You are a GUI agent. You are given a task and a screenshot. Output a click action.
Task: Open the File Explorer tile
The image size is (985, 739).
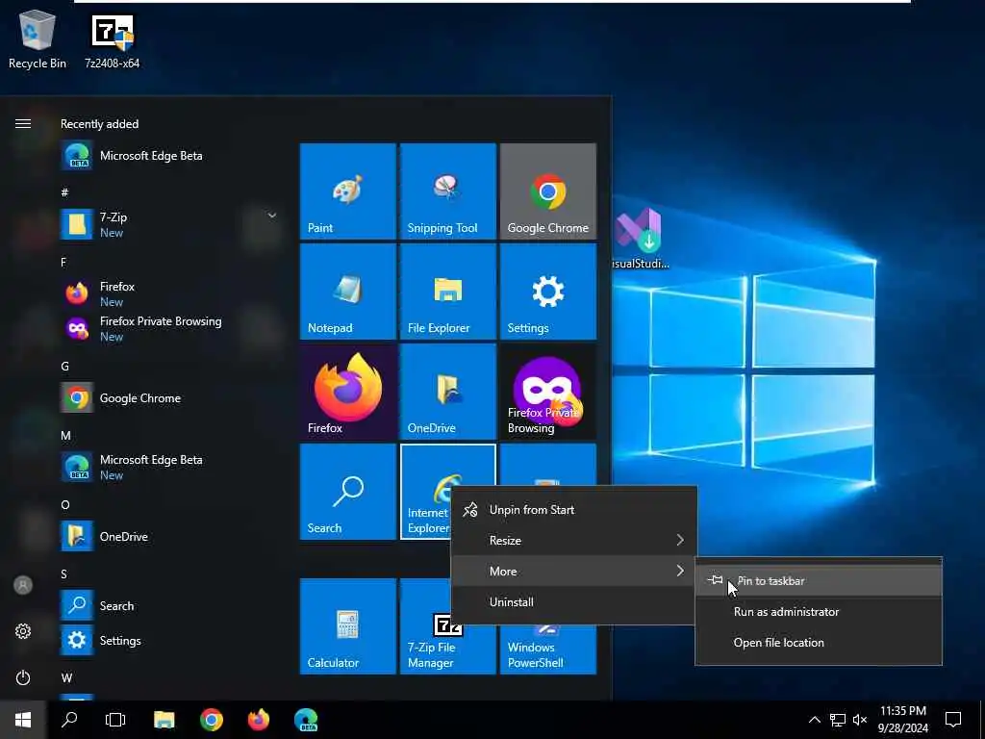448,291
